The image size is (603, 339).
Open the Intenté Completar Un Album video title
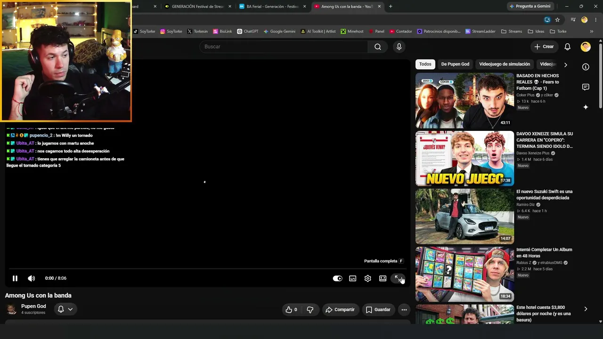pos(545,253)
